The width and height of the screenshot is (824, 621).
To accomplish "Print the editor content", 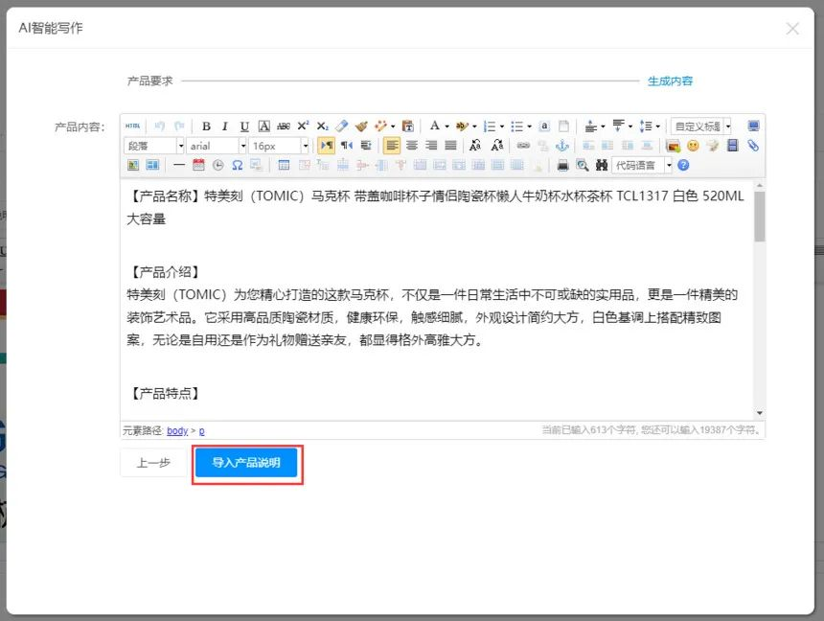I will (562, 165).
